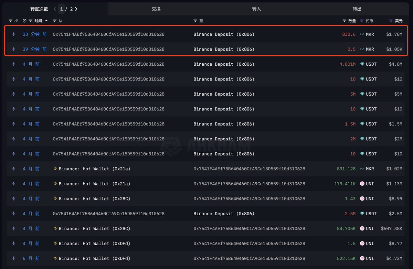Screen dimensions: 413x269
Task: Open the leftmost filter icon in header
Action: [10, 21]
